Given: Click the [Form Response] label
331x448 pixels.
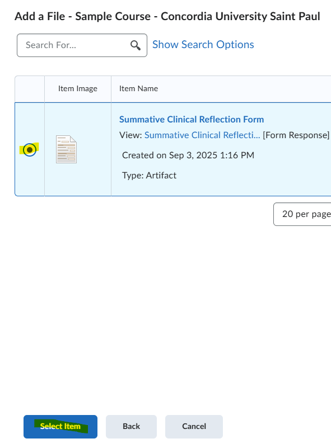Looking at the screenshot, I should point(296,135).
